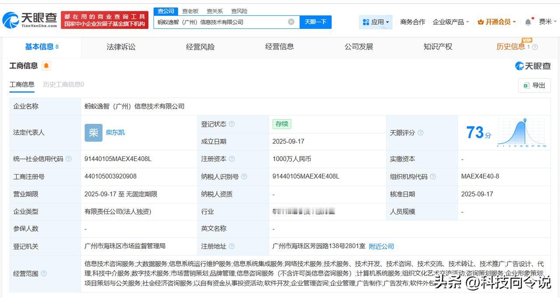Click organization code MAEX4E40-8
This screenshot has width=560, height=298.
[x=480, y=176]
